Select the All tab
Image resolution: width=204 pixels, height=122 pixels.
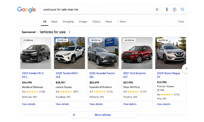click(x=45, y=21)
